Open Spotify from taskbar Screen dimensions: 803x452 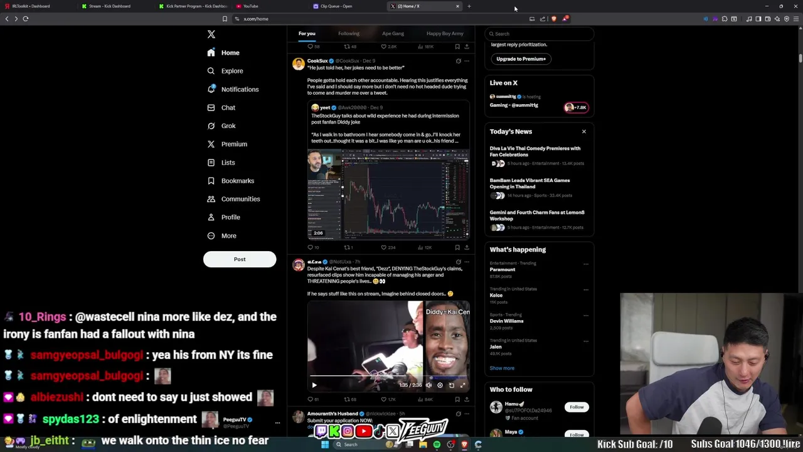[x=437, y=444]
